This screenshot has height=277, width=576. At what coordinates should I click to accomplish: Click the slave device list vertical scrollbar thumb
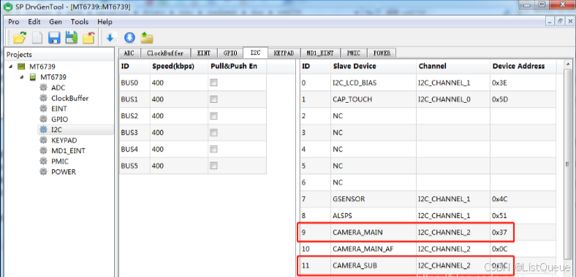568,164
